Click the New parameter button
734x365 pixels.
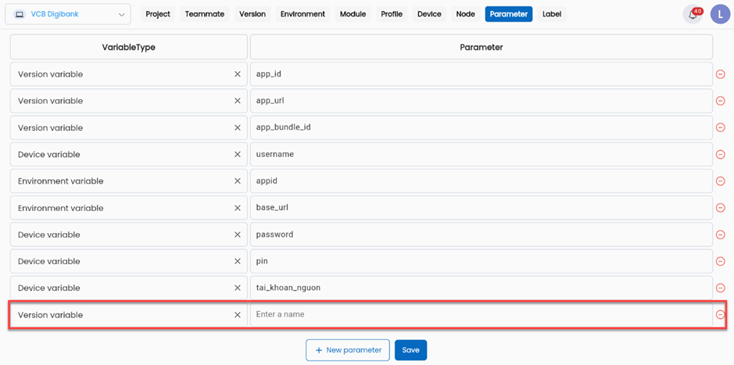coord(348,350)
